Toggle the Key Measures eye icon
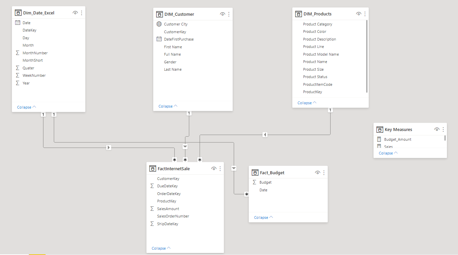This screenshot has height=255, width=458. 437,129
